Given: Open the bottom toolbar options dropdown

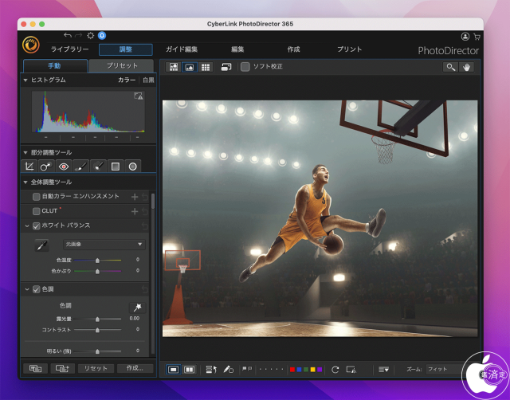Looking at the screenshot, I should 383,370.
